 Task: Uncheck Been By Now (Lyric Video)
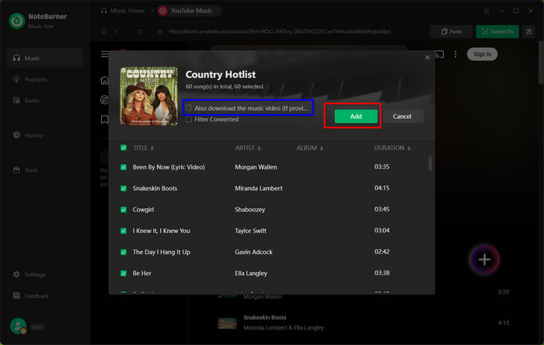point(124,167)
